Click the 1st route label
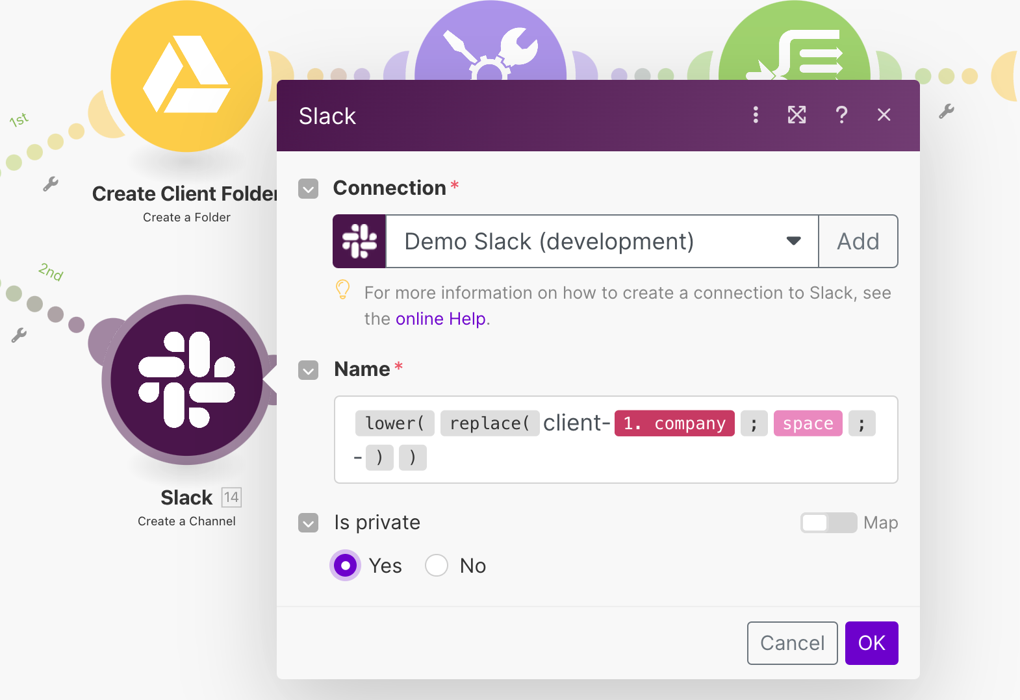This screenshot has height=700, width=1020. pos(19,120)
